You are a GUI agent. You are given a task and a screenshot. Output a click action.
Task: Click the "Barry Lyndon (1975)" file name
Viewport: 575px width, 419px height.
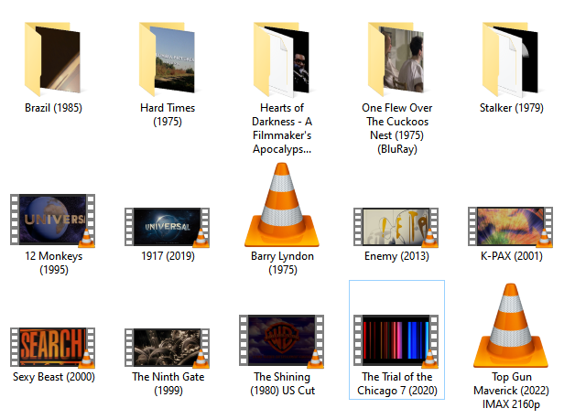282,263
